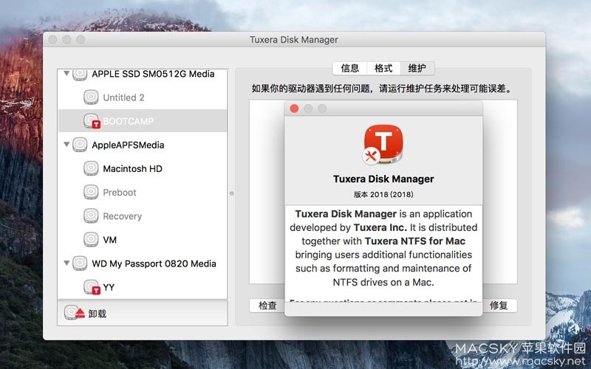The width and height of the screenshot is (591, 369).
Task: Collapse the AppleAPFSMedia disclosure triangle
Action: point(66,144)
